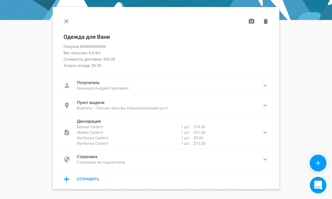Expand the Пункт выдачи chevron
This screenshot has width=332, height=199.
tap(265, 105)
